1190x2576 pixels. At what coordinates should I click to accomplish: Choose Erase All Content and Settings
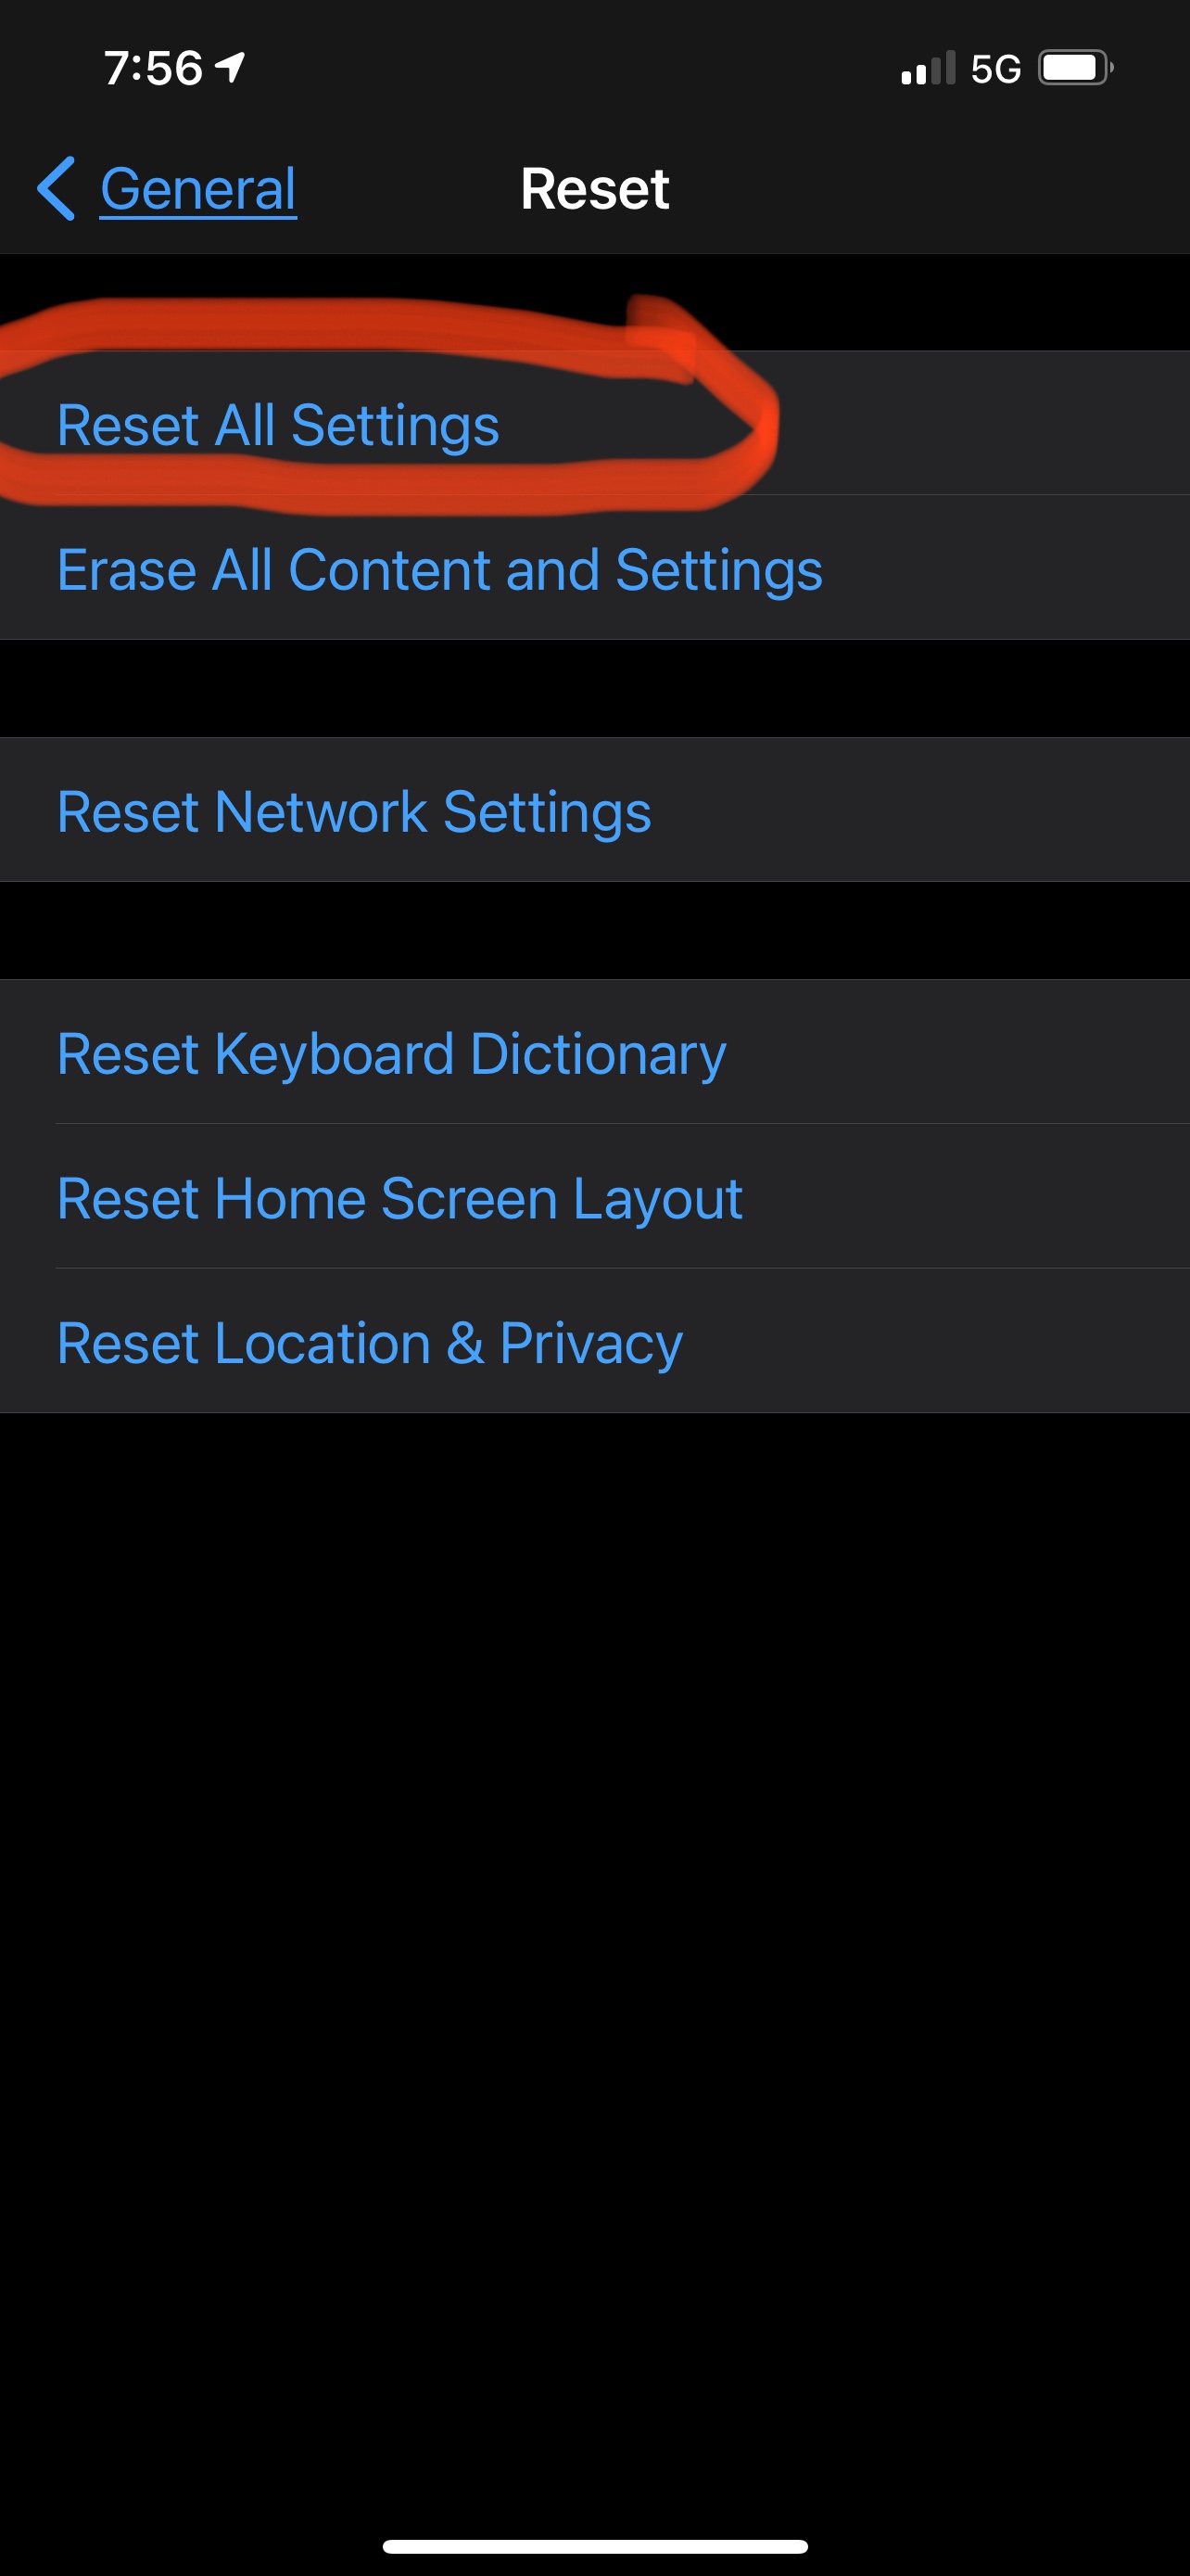click(439, 570)
